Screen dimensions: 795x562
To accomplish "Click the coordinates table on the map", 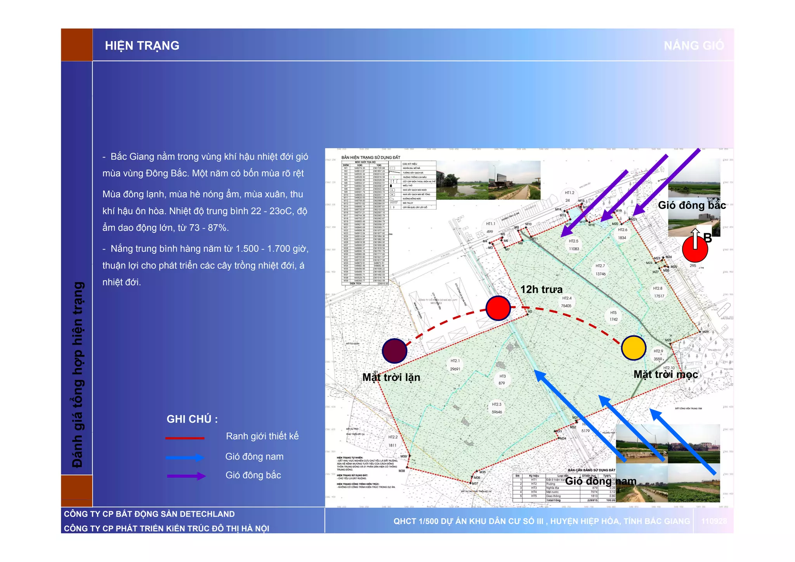I will [x=365, y=223].
